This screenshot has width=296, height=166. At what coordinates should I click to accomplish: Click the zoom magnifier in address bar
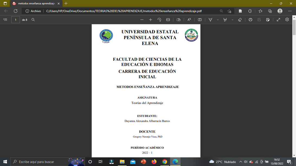(x=222, y=11)
